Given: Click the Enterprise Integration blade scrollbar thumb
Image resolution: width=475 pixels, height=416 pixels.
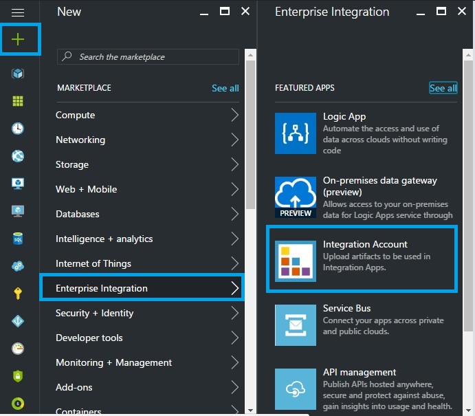Looking at the screenshot, I should tap(468, 195).
